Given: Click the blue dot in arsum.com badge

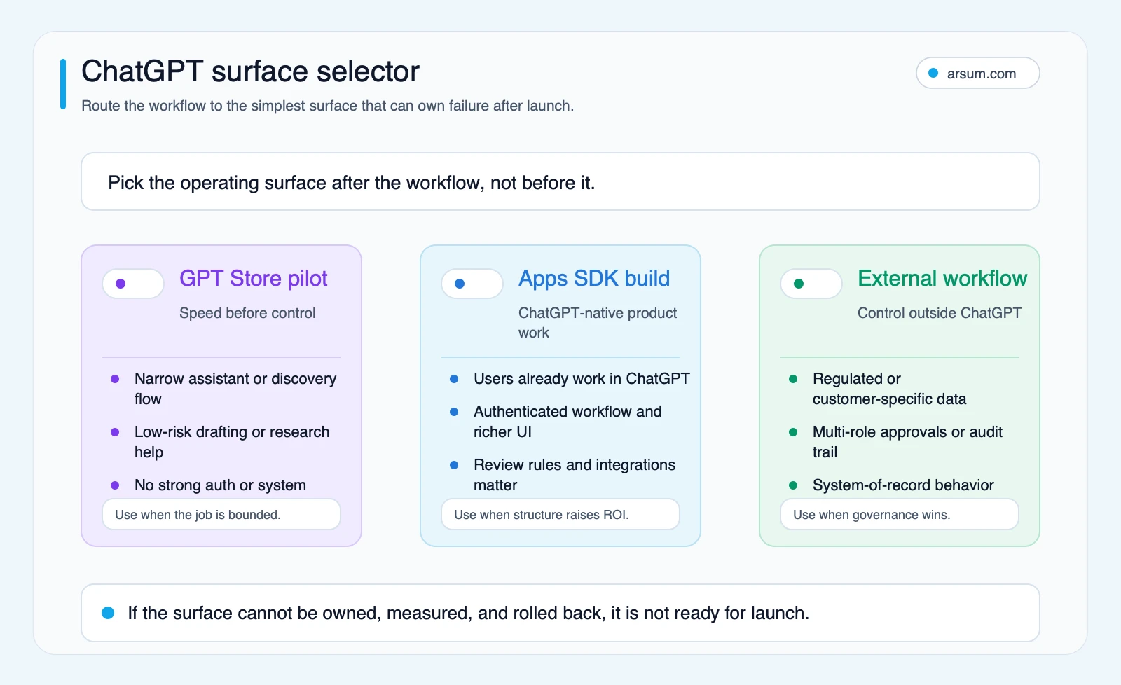Looking at the screenshot, I should click(x=933, y=73).
